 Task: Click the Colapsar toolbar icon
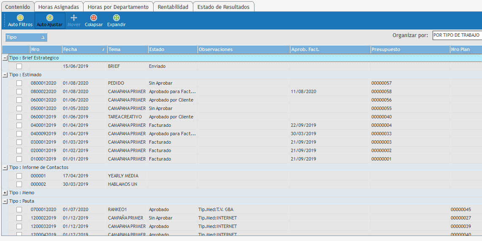(94, 18)
